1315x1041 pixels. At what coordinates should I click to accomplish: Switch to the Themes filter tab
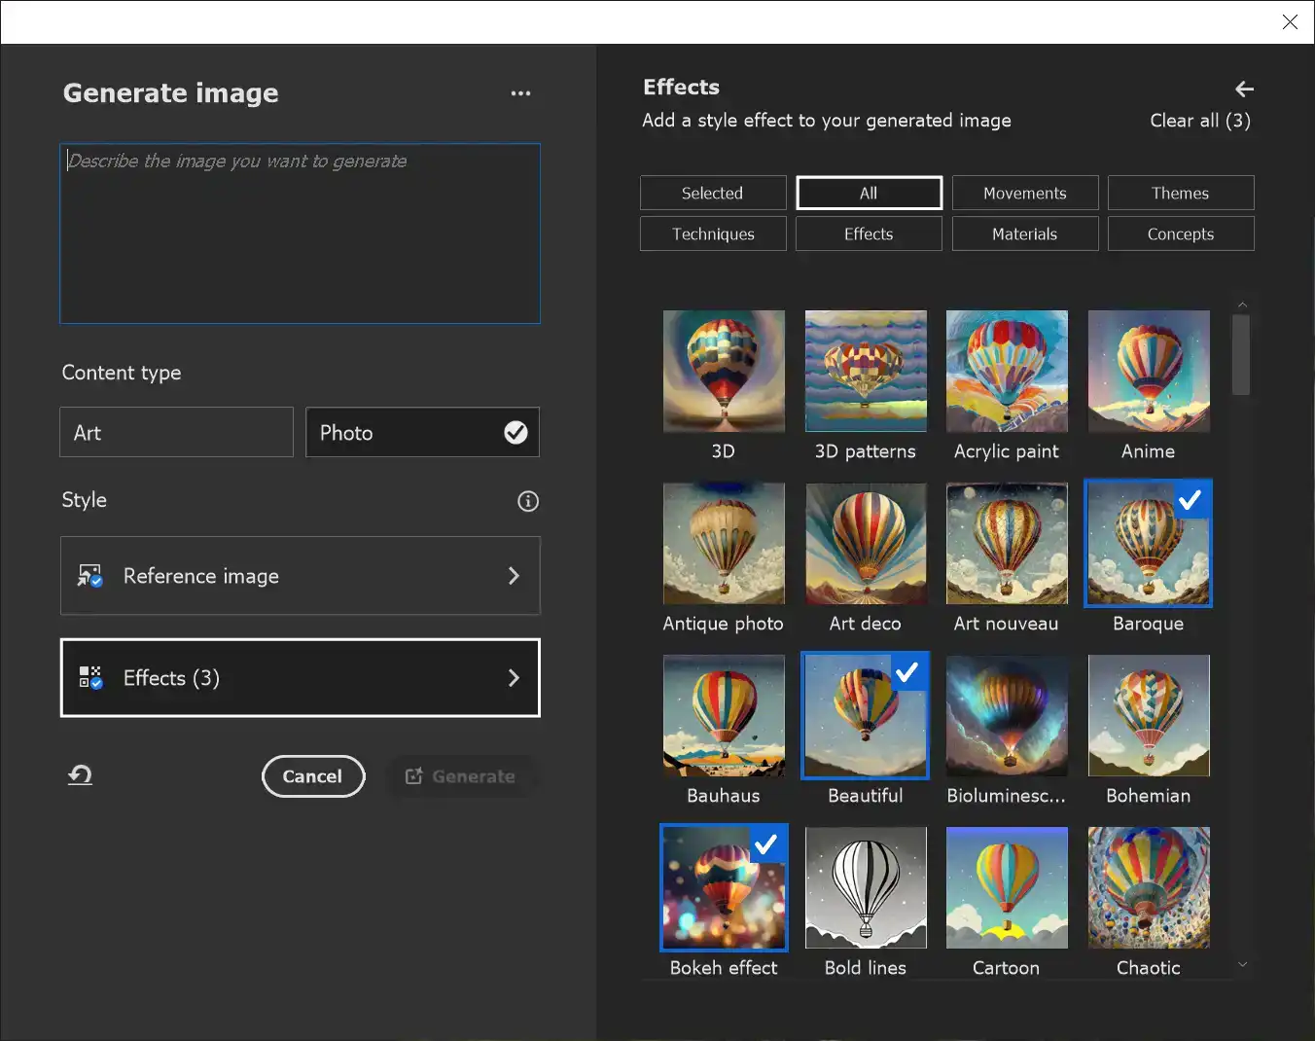point(1180,193)
